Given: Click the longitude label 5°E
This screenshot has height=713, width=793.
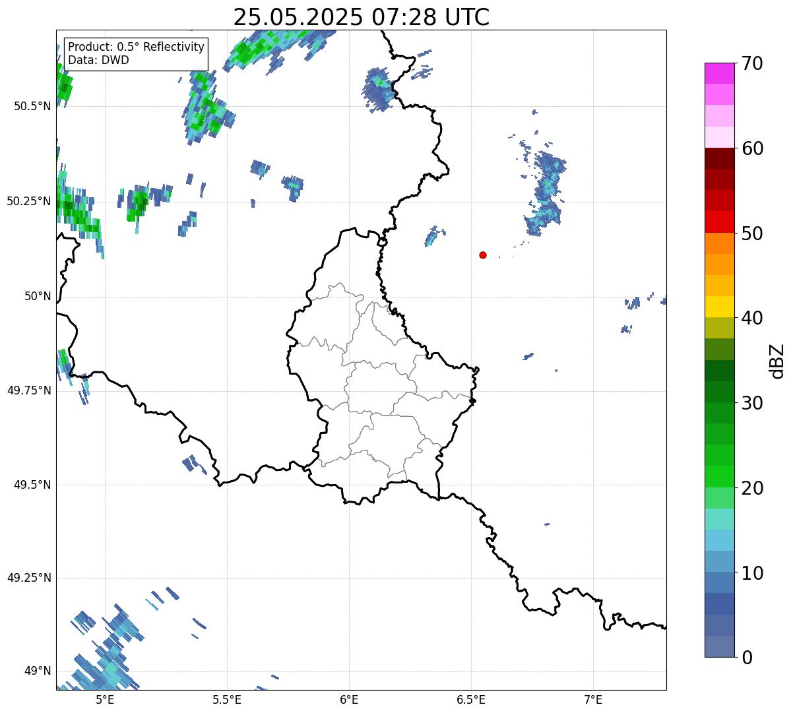Looking at the screenshot, I should (x=105, y=699).
